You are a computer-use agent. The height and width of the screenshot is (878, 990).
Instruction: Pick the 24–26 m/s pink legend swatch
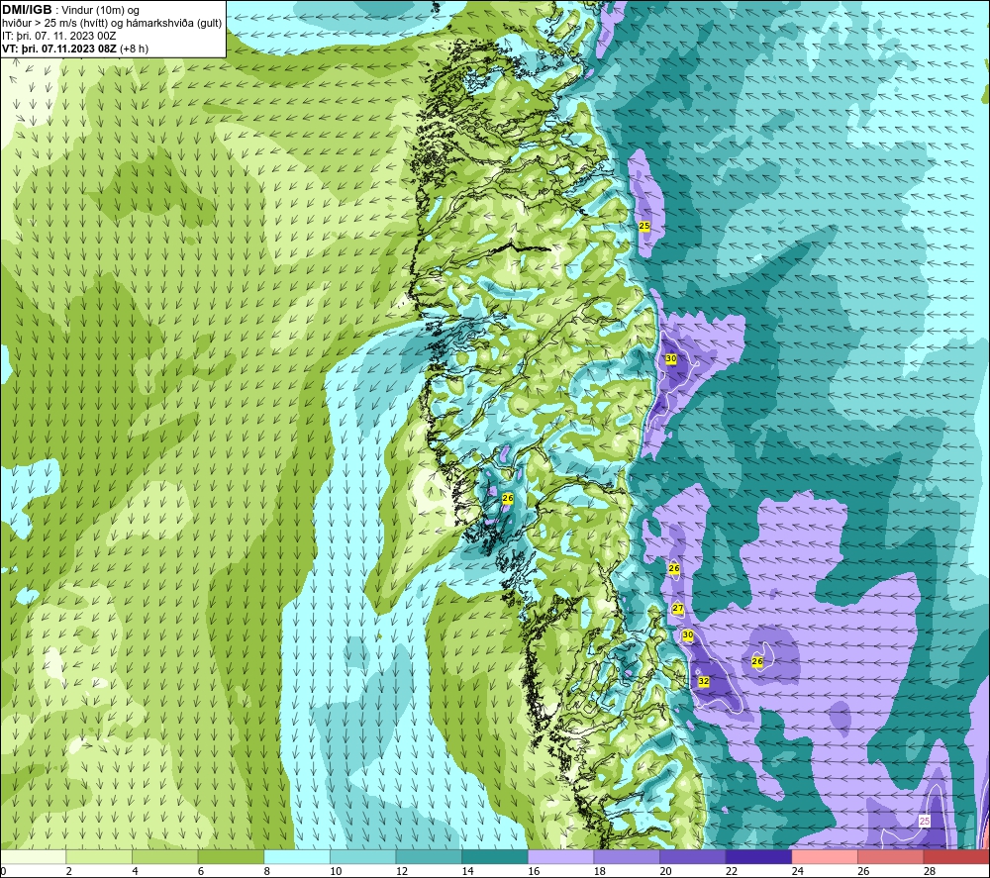pos(825,856)
